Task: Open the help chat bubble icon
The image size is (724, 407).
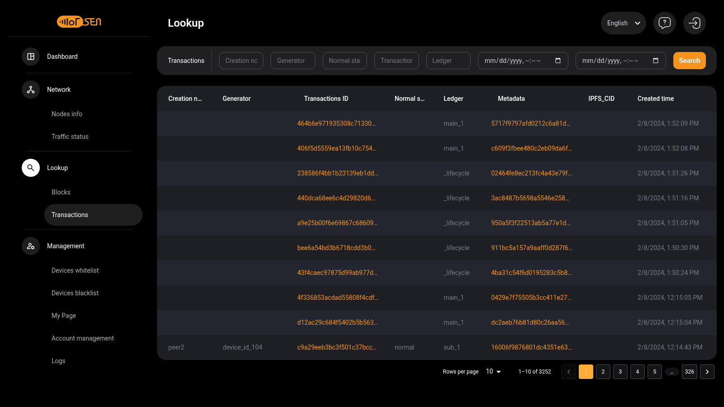Action: tap(665, 23)
